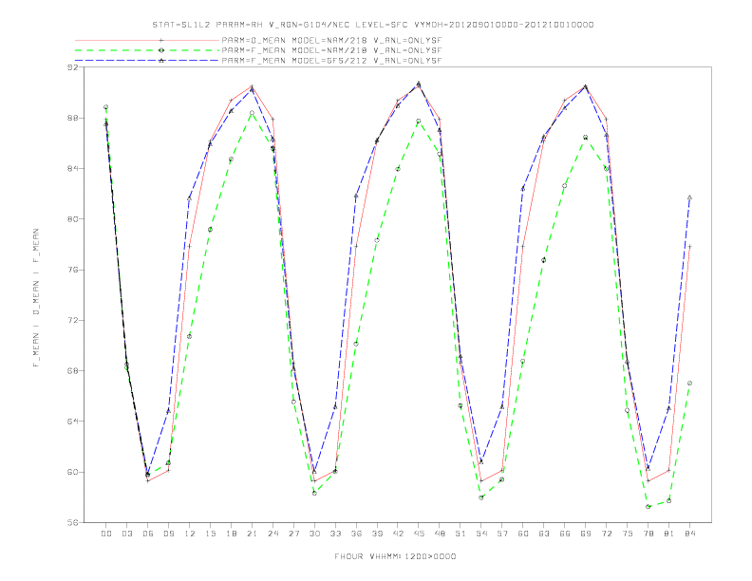Click x-axis forecast hour label 84
The height and width of the screenshot is (581, 752).
690,534
